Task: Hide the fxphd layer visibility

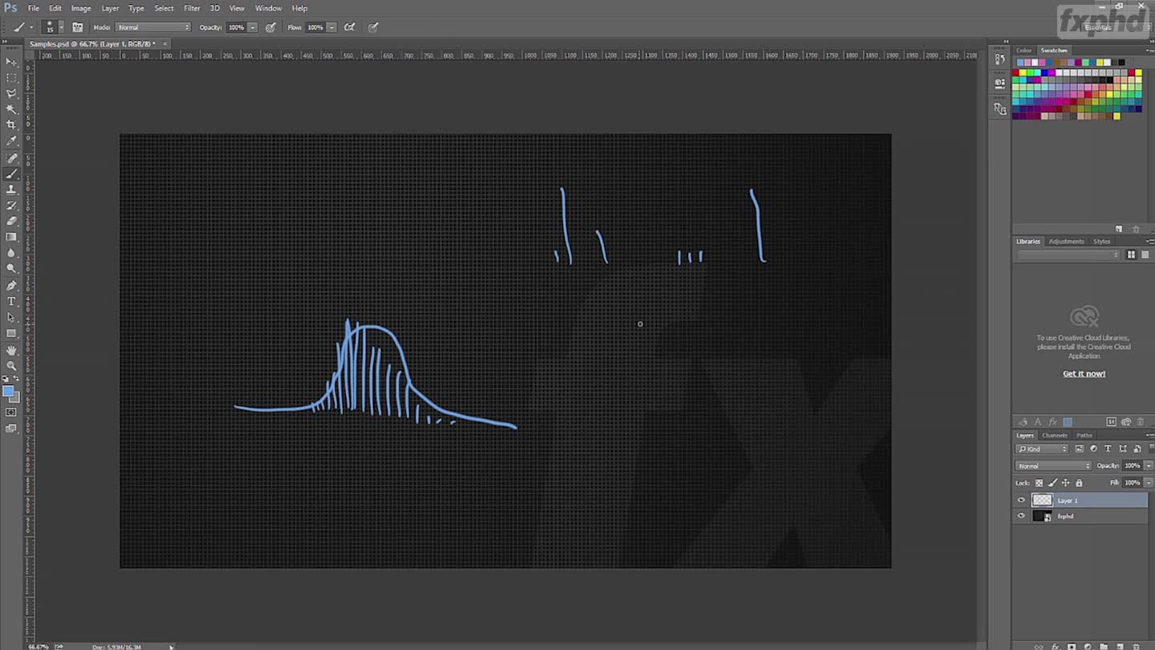Action: coord(1021,516)
